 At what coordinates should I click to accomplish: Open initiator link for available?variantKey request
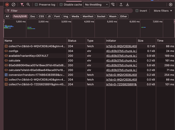tap(121, 56)
